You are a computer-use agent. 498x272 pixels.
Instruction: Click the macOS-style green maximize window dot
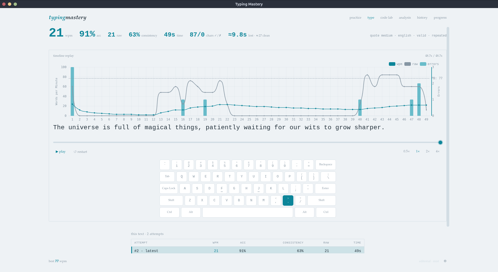point(15,4)
